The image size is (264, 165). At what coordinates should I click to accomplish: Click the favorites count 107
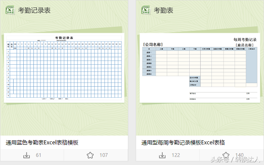pyautogui.click(x=103, y=155)
